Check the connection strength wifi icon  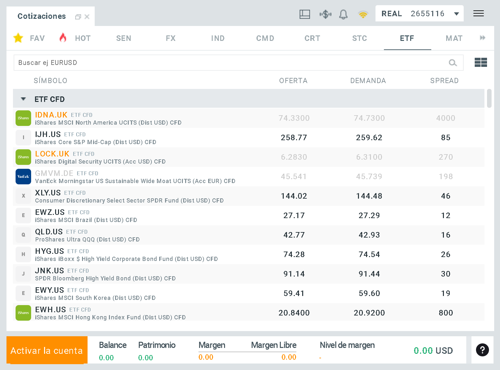(x=363, y=14)
